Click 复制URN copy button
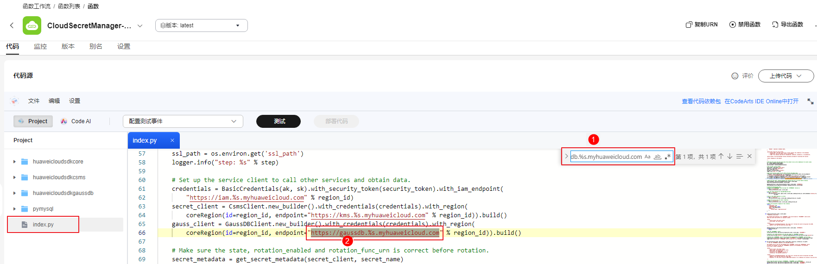 point(702,25)
